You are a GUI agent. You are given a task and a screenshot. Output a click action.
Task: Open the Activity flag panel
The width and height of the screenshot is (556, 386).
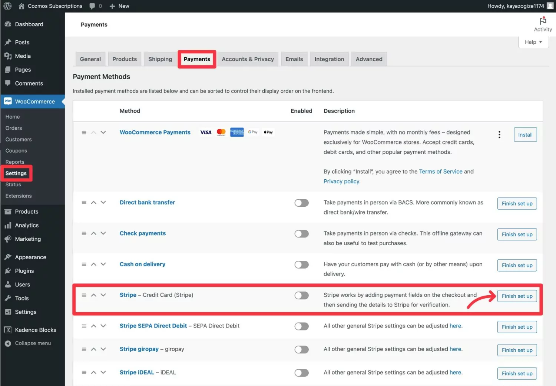tap(543, 24)
